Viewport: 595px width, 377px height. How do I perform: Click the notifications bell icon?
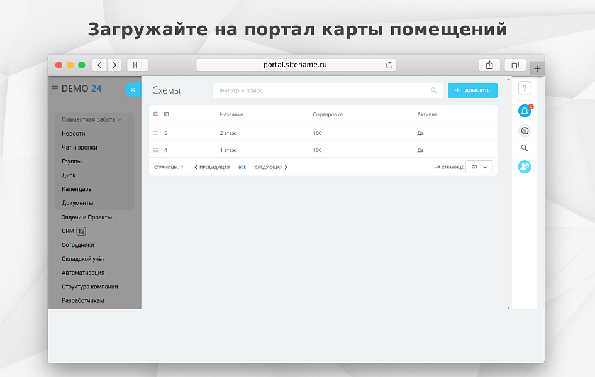pos(524,111)
